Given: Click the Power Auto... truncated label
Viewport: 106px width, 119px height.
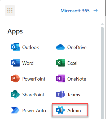Looking at the screenshot, I should [x=36, y=111].
